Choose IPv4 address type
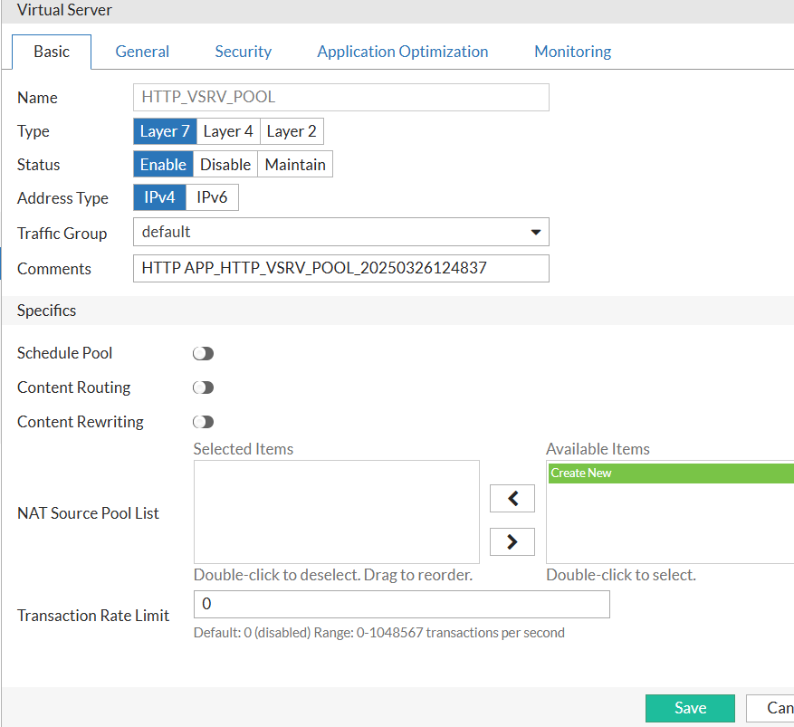 pos(159,197)
